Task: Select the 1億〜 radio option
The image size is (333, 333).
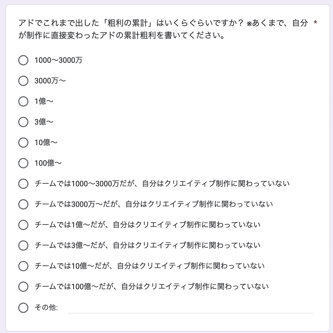Action: [x=23, y=101]
